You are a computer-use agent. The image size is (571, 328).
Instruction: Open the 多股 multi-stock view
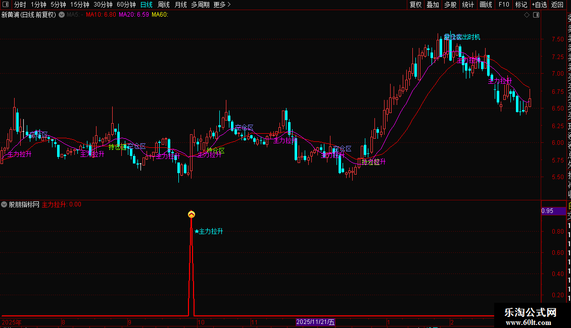click(x=450, y=5)
